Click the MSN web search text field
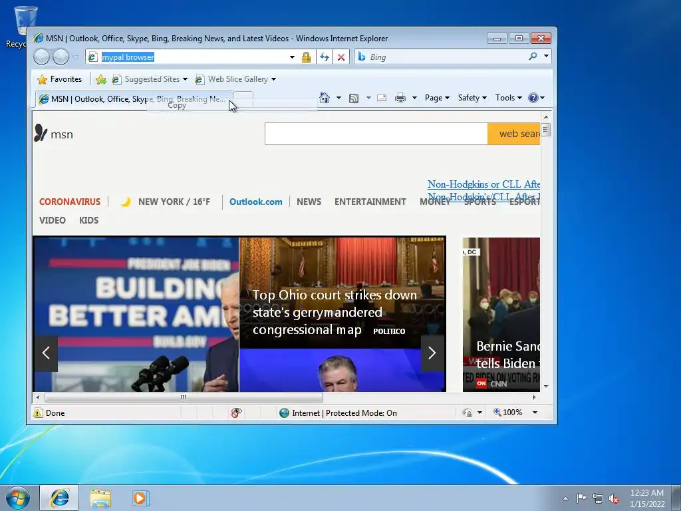The height and width of the screenshot is (511, 681). (376, 134)
